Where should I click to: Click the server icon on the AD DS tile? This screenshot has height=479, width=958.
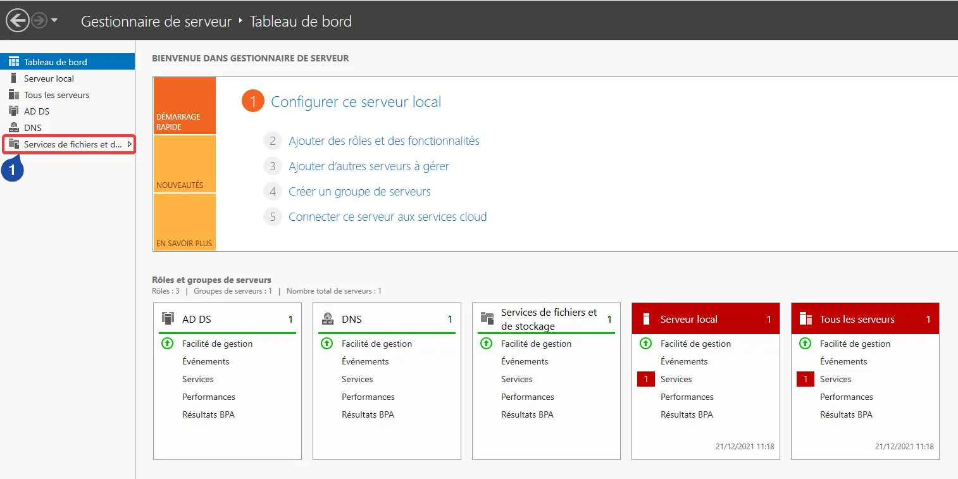166,318
